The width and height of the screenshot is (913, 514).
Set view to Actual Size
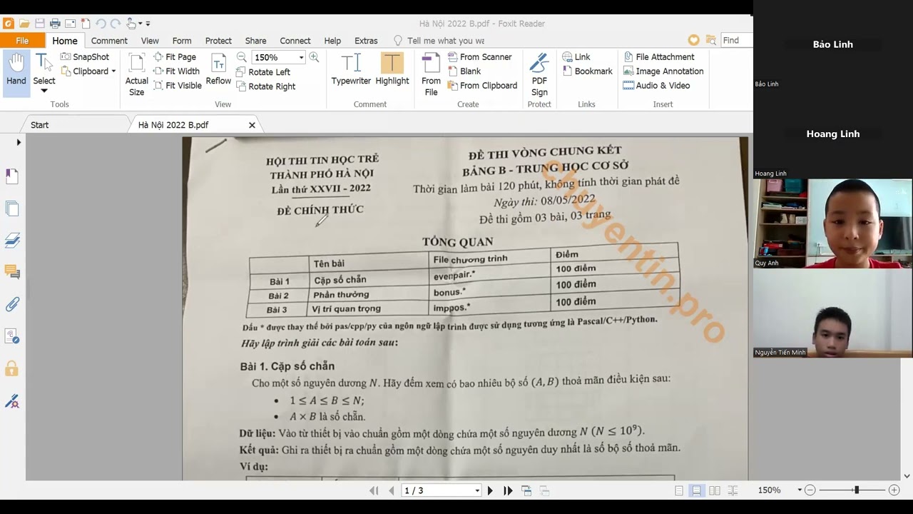[136, 74]
